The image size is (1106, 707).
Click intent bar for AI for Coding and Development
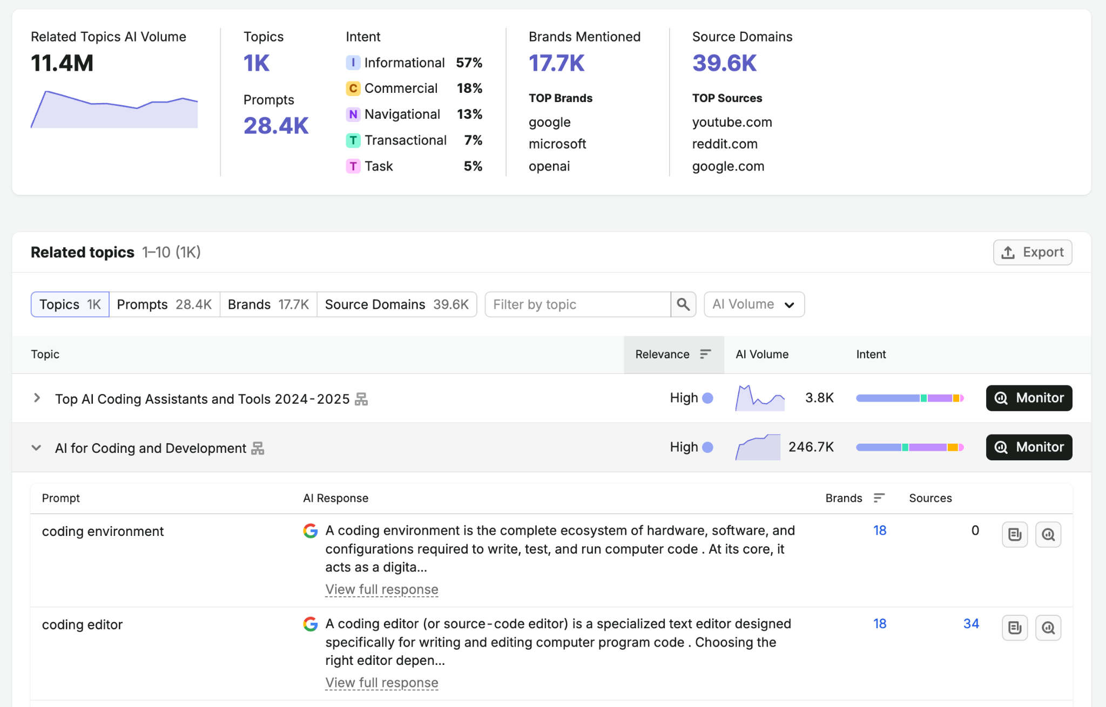coord(910,447)
